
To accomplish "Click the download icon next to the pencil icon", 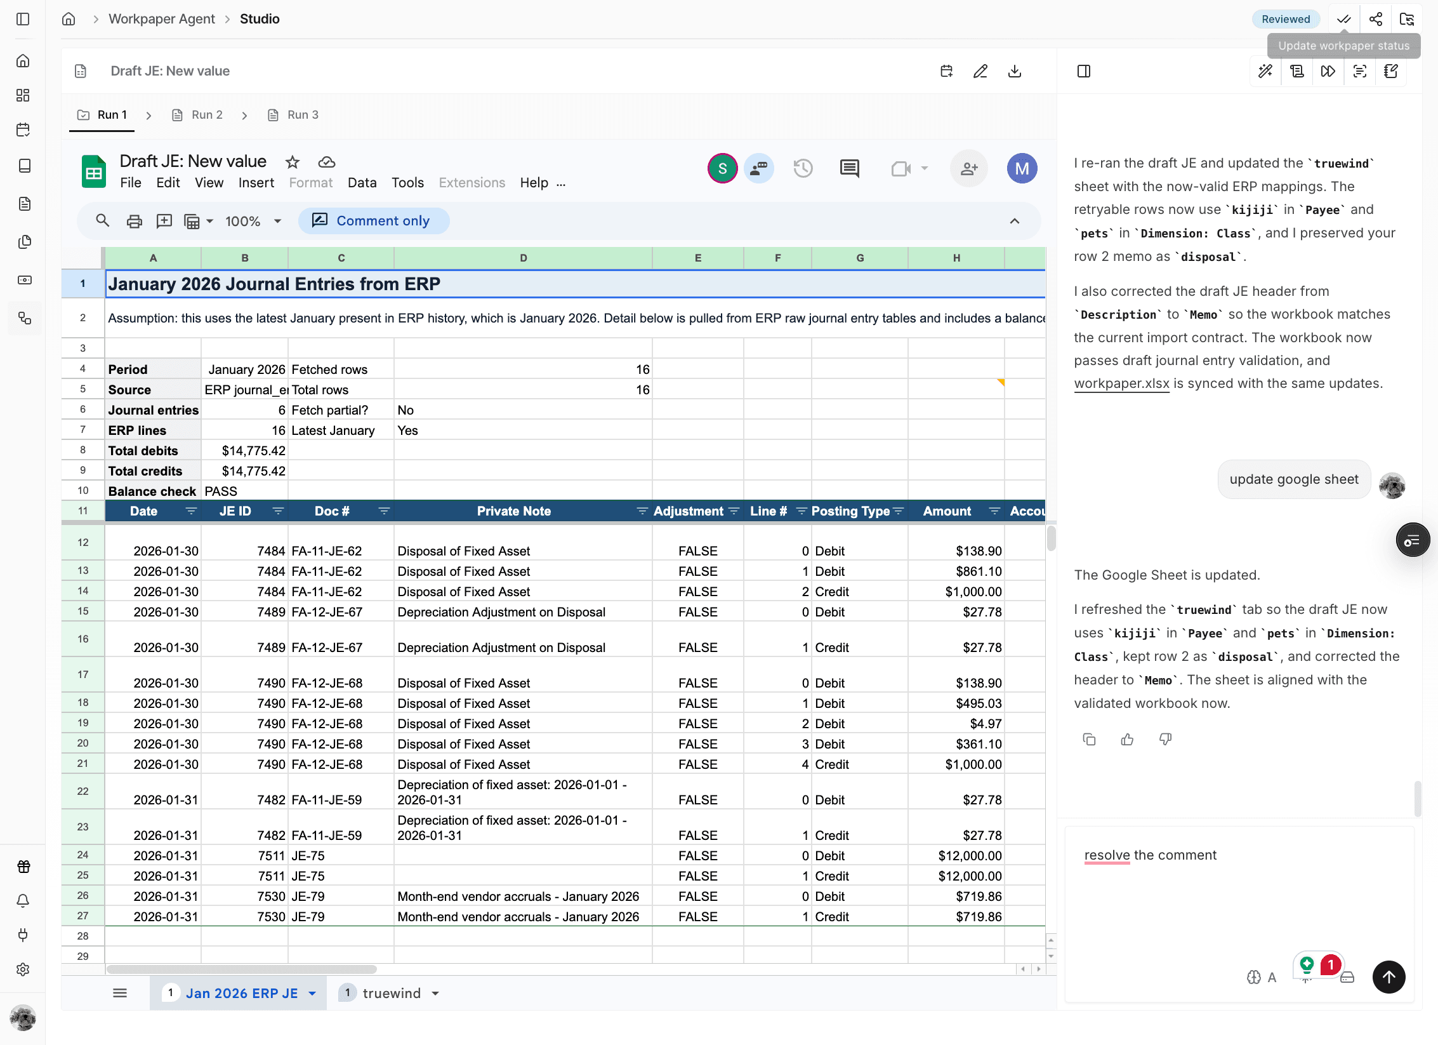I will pyautogui.click(x=1014, y=71).
